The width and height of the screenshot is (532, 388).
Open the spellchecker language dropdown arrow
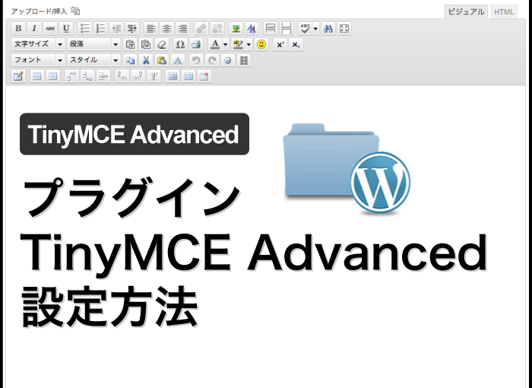click(315, 29)
